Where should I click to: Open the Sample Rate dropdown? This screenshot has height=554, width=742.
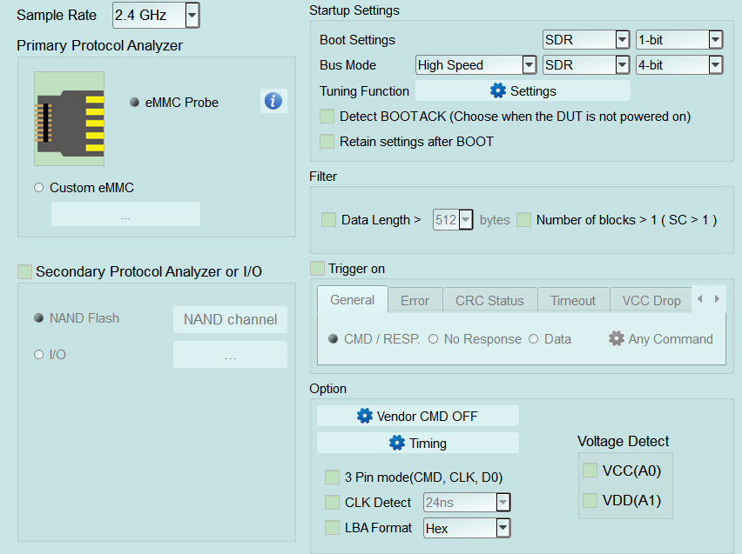(156, 15)
